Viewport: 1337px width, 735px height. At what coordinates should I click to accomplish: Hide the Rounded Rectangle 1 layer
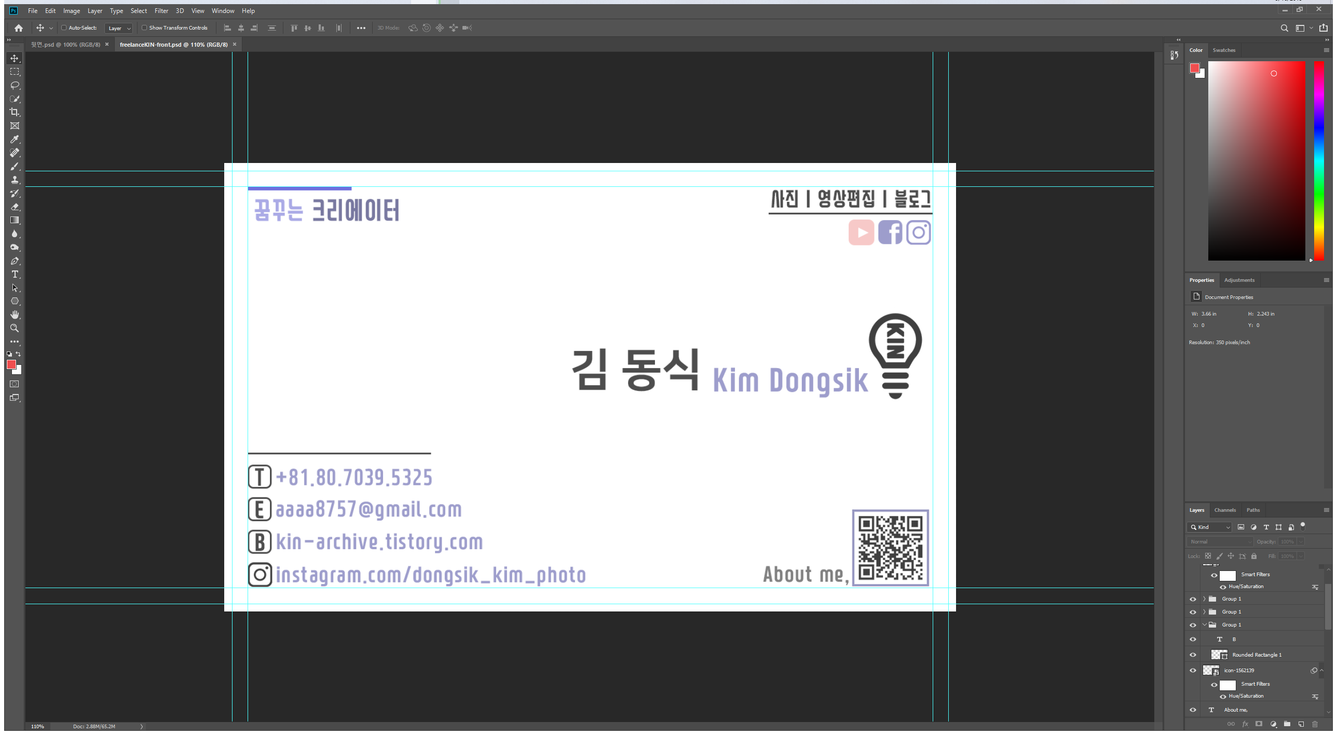(1193, 655)
